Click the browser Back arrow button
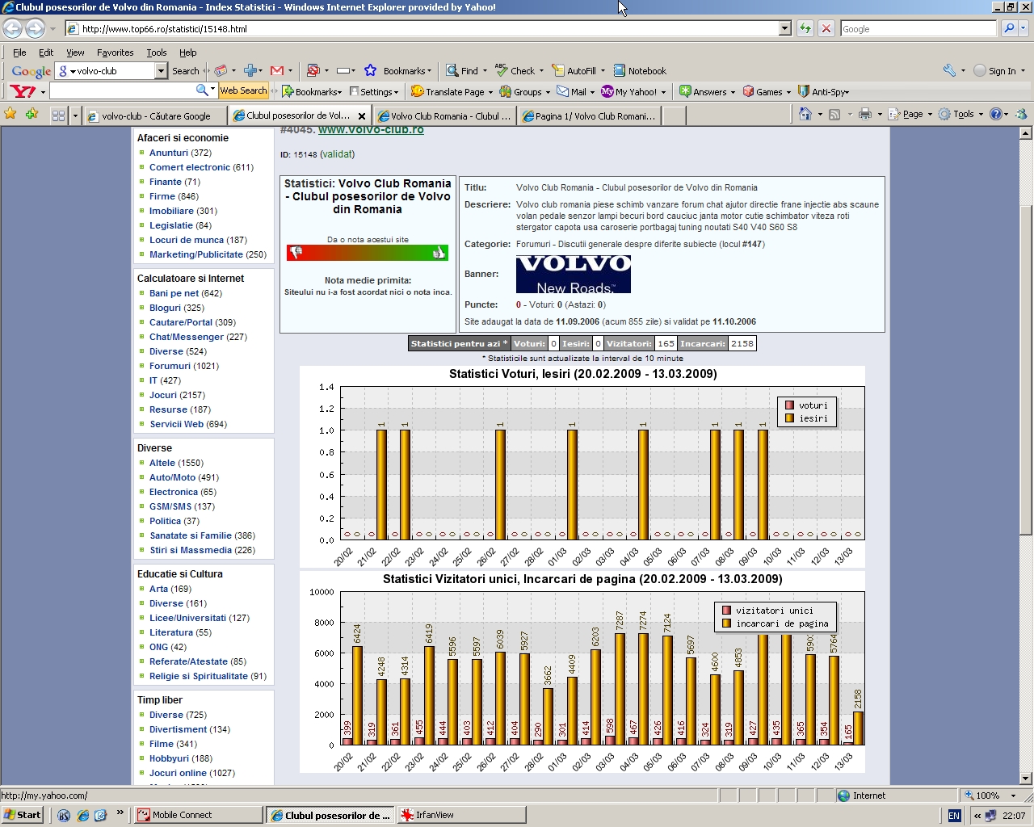 click(13, 28)
